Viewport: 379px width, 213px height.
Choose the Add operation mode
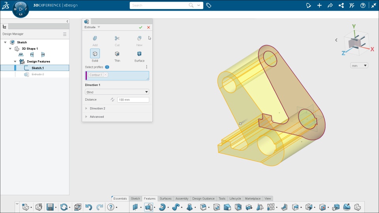95,41
